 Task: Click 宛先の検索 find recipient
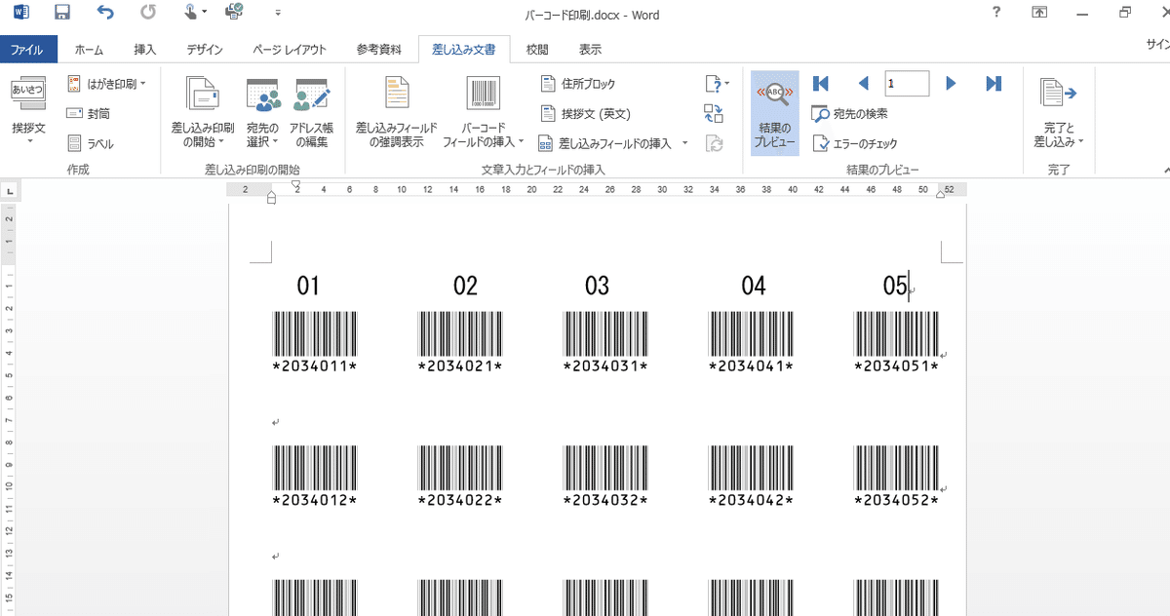[850, 113]
